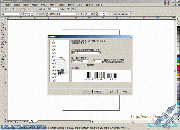Click the 帮助 button in wizard
Image resolution: width=180 pixels, height=130 pixels.
click(x=125, y=92)
